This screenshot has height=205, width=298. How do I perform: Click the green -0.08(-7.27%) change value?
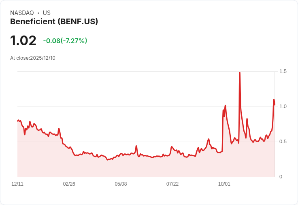pos(65,41)
